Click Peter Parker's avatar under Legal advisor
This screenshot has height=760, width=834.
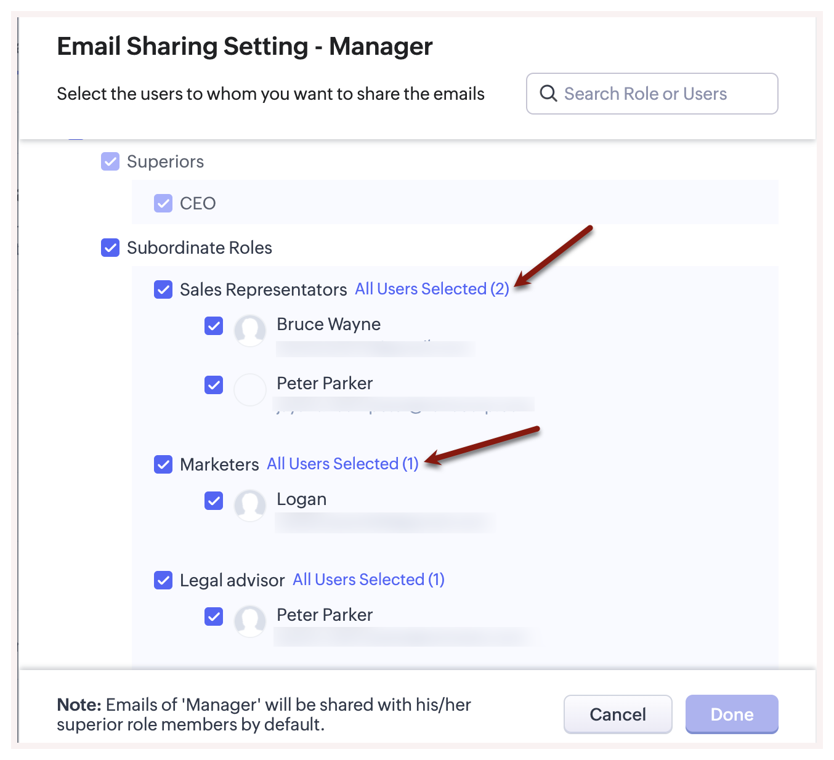(x=250, y=621)
